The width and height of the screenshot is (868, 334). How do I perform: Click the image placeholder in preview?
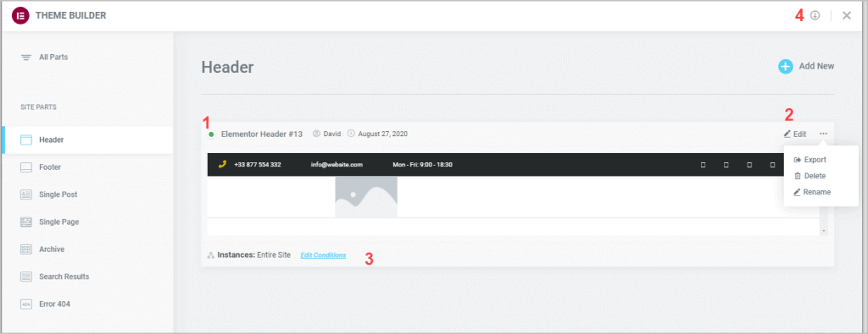pos(366,197)
